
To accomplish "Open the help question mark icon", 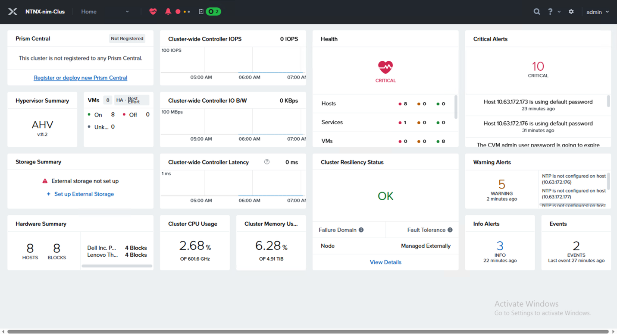I will [550, 12].
